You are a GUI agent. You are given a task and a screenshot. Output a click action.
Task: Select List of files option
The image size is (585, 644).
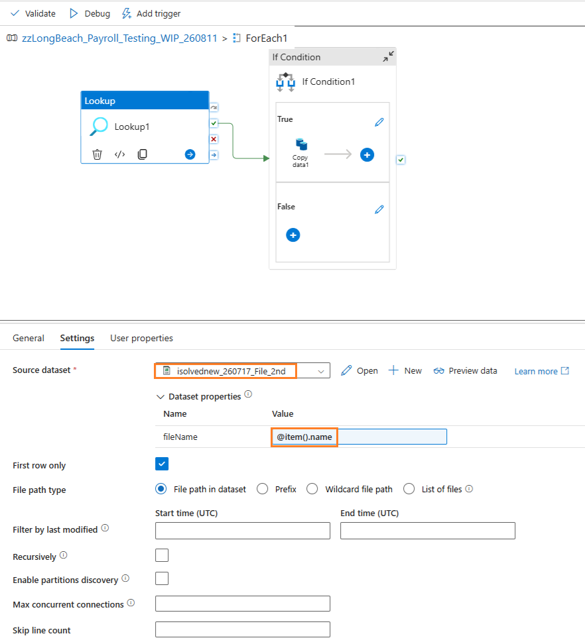click(409, 489)
